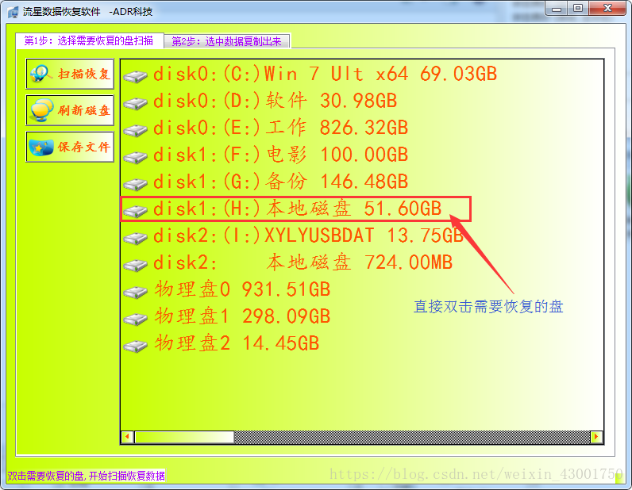The width and height of the screenshot is (632, 490).
Task: Click the drive icon beside disk0 (E:) 工作
Action: (x=136, y=130)
